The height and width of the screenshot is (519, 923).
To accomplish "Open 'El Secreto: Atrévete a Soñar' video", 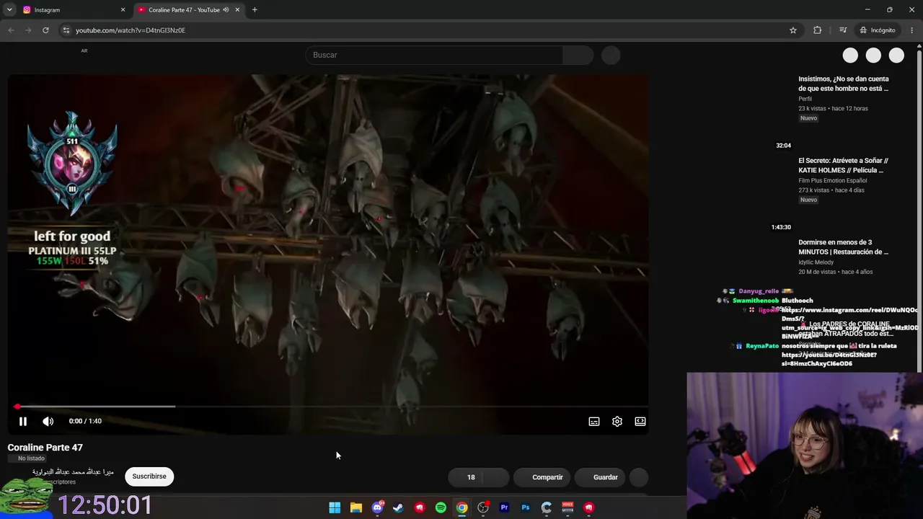I will click(x=844, y=165).
